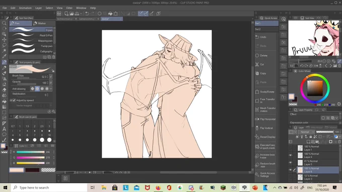Switch to the Marker sub tool tab
Screen dimensions: 342x192
44,23
